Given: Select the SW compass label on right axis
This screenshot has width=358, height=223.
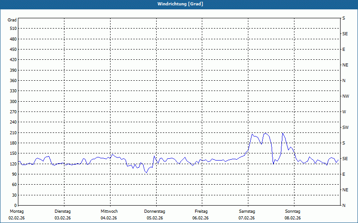Looking at the screenshot, I should pos(345,128).
